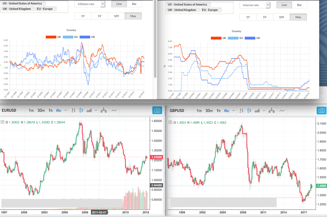This screenshot has width=327, height=217.
Task: Switch interest rate chart to Line view
Action: click(x=284, y=5)
